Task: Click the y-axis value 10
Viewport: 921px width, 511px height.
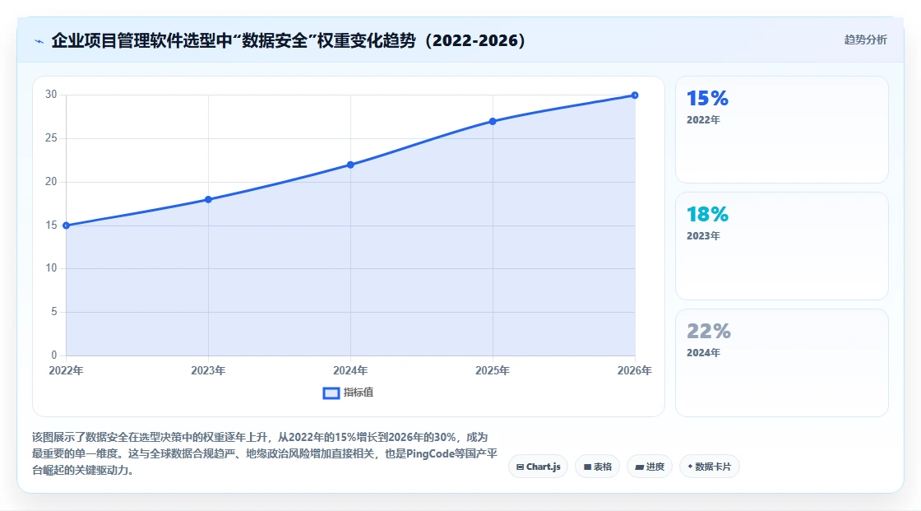Action: click(51, 268)
